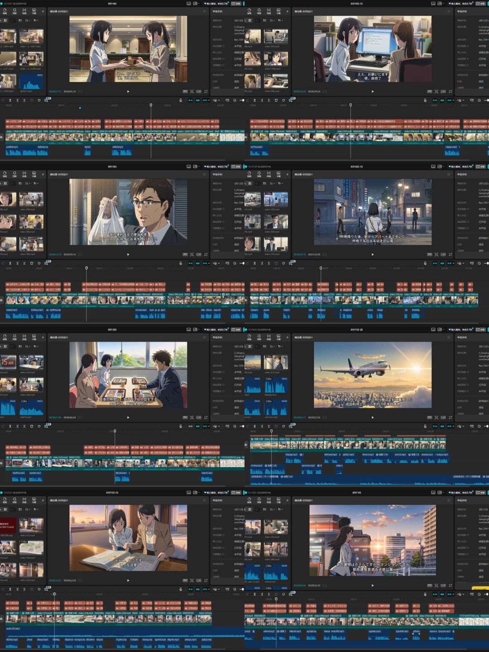The image size is (489, 652).
Task: Click delete-left trim icon in 3月14日 timeline toolbar
Action: coord(17,100)
